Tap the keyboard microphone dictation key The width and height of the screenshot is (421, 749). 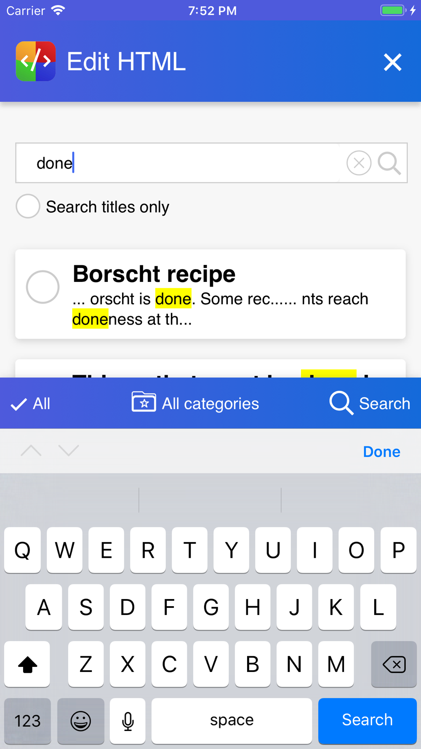(128, 721)
